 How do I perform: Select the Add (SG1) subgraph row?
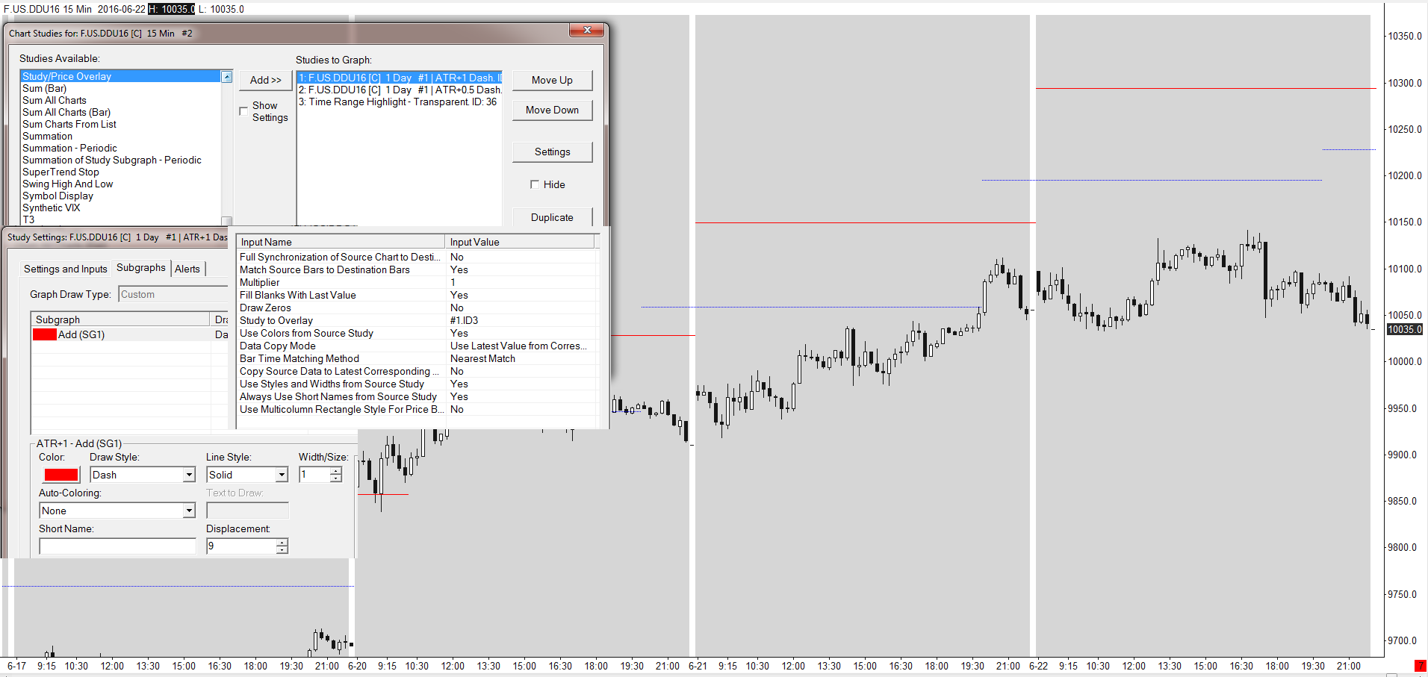click(x=131, y=334)
